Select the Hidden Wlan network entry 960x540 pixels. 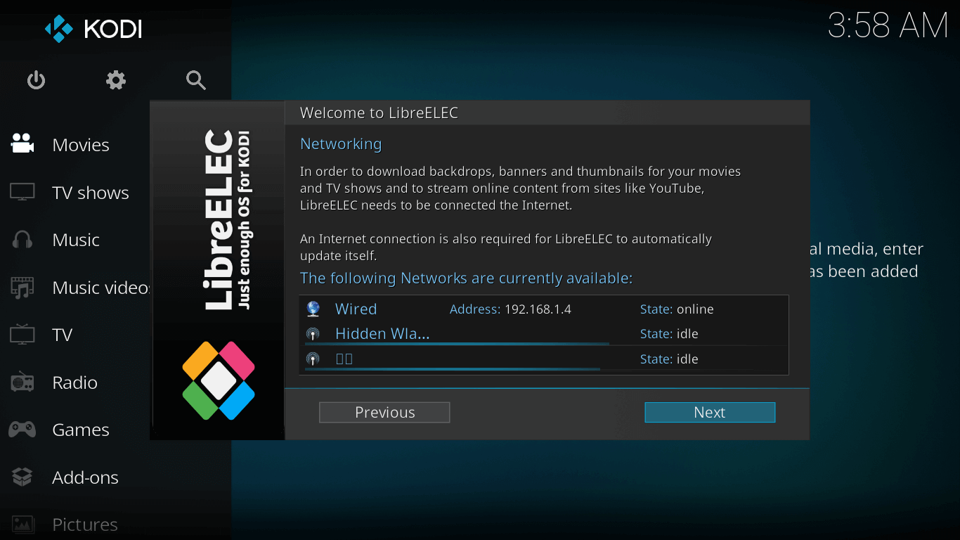click(x=382, y=334)
